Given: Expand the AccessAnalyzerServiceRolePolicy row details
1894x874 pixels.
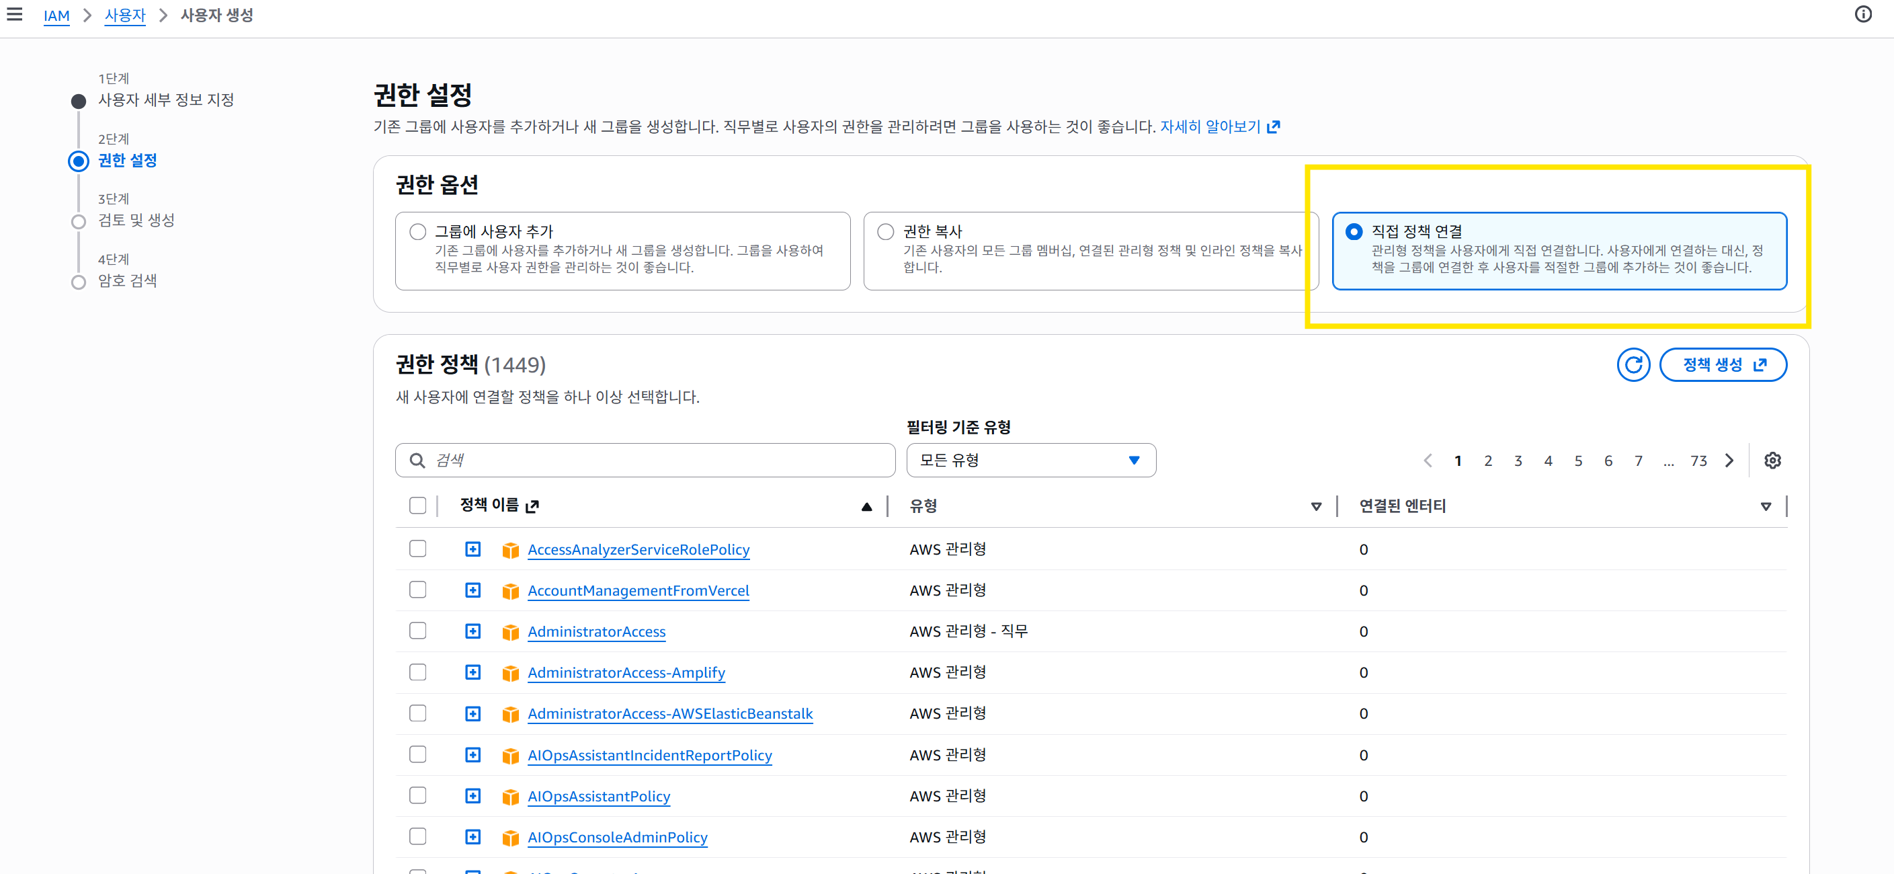Looking at the screenshot, I should coord(472,549).
